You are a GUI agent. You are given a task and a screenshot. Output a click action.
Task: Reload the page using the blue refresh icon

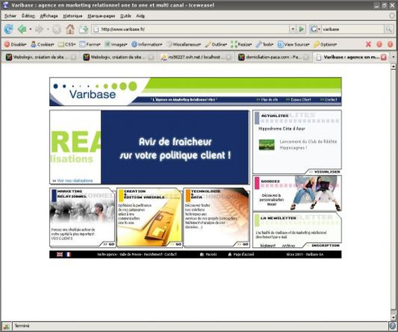(8, 29)
